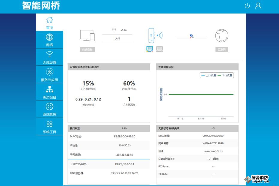Open the 首页 home page
This screenshot has width=279, height=186.
(49, 23)
